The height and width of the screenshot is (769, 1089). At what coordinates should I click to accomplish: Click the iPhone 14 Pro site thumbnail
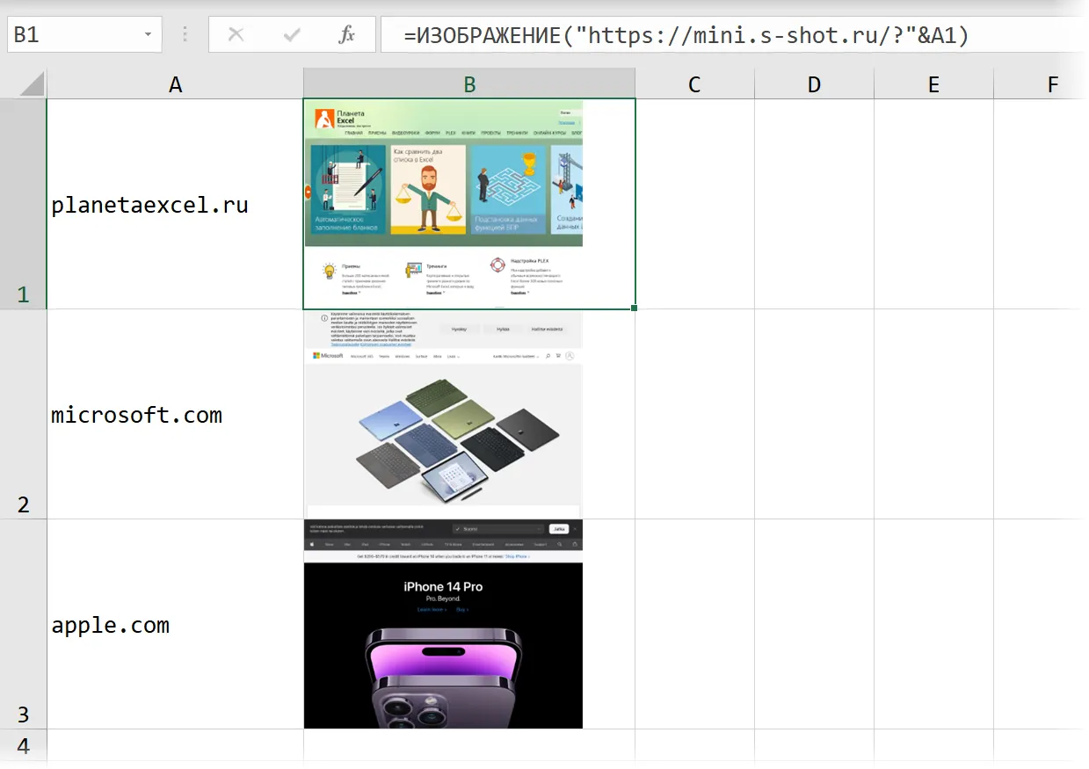[x=443, y=624]
